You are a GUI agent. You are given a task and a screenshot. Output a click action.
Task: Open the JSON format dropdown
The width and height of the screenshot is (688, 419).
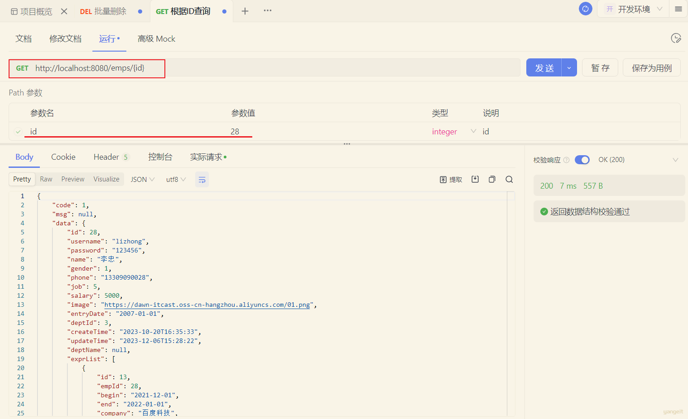(143, 180)
